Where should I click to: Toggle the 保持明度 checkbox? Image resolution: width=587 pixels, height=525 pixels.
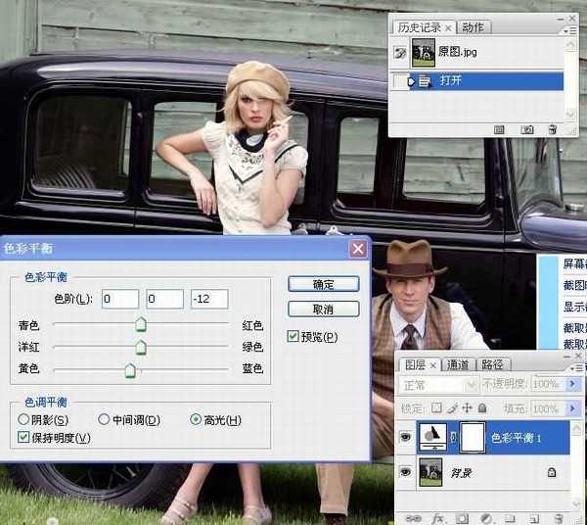[x=24, y=438]
